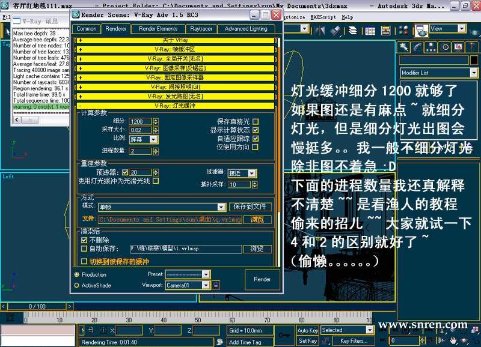Click the Render button

pyautogui.click(x=262, y=279)
